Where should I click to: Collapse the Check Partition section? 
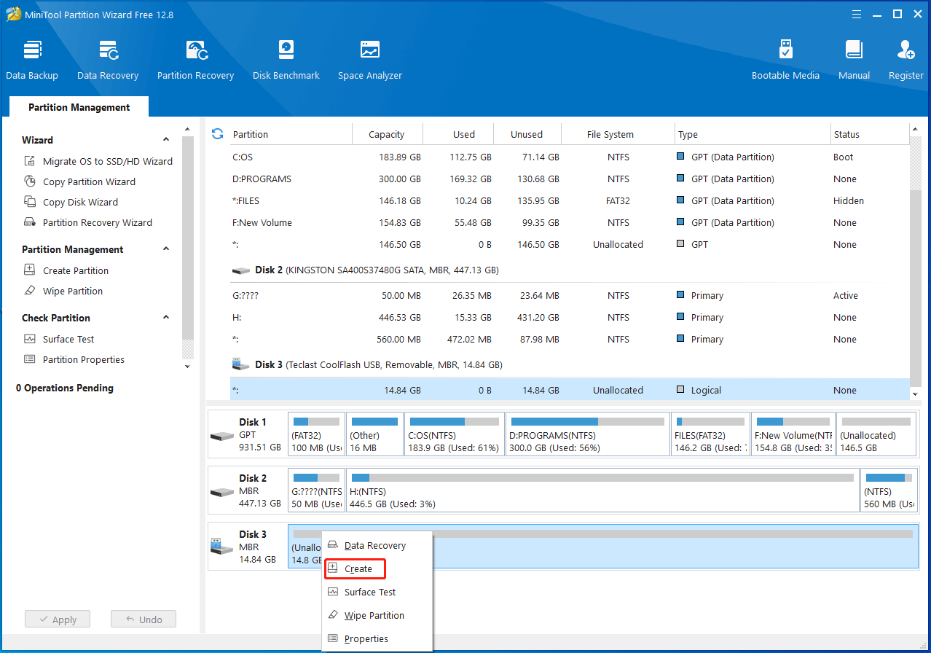coord(166,318)
